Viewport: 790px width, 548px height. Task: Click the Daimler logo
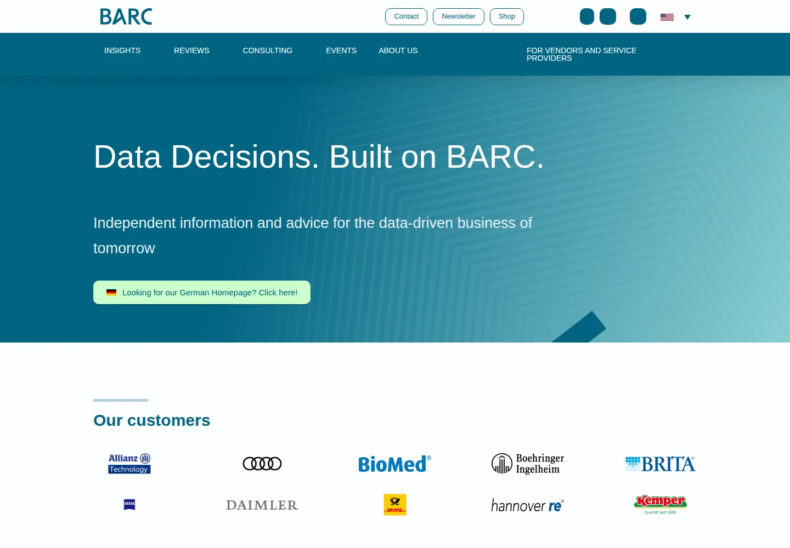click(262, 505)
